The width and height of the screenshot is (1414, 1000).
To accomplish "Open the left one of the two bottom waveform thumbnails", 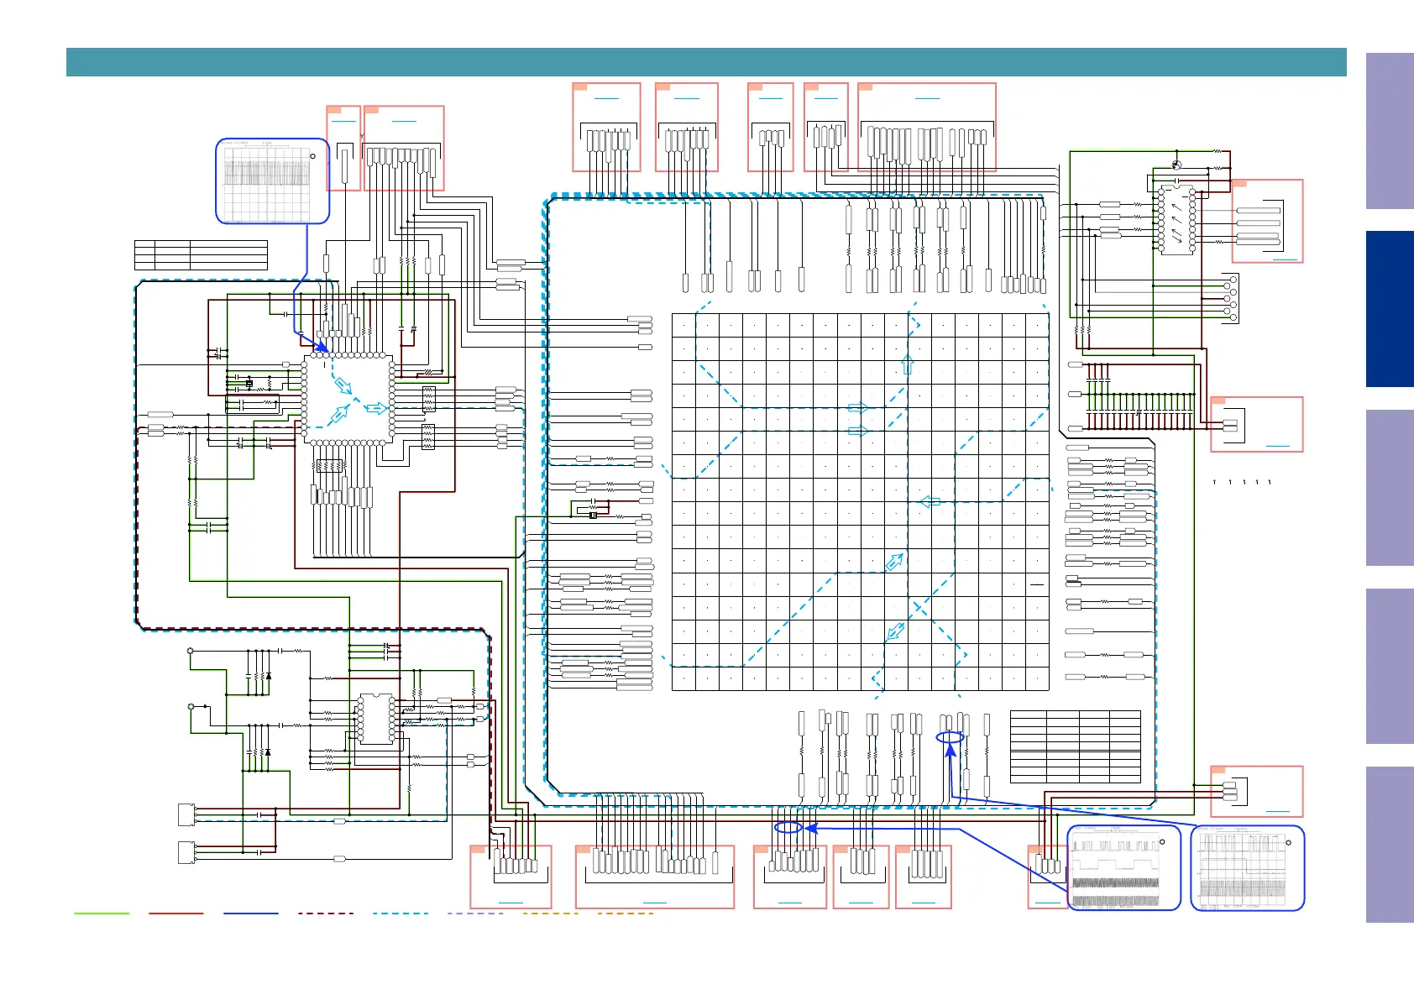I will click(x=1124, y=868).
